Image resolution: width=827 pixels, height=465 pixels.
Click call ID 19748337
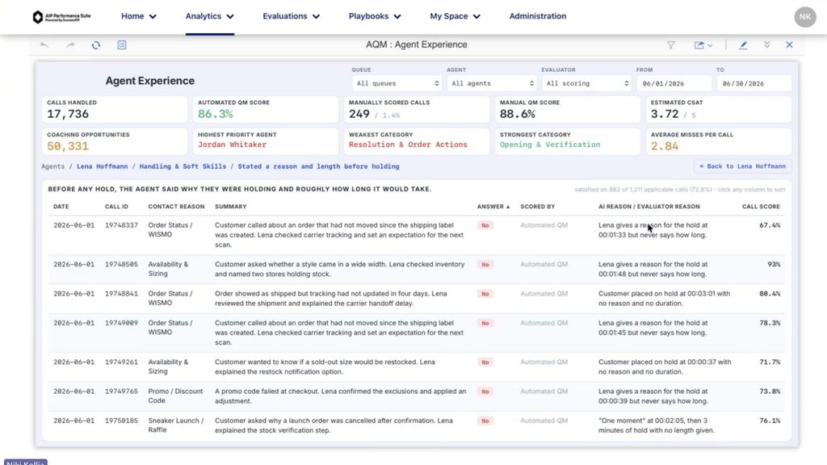pos(121,225)
